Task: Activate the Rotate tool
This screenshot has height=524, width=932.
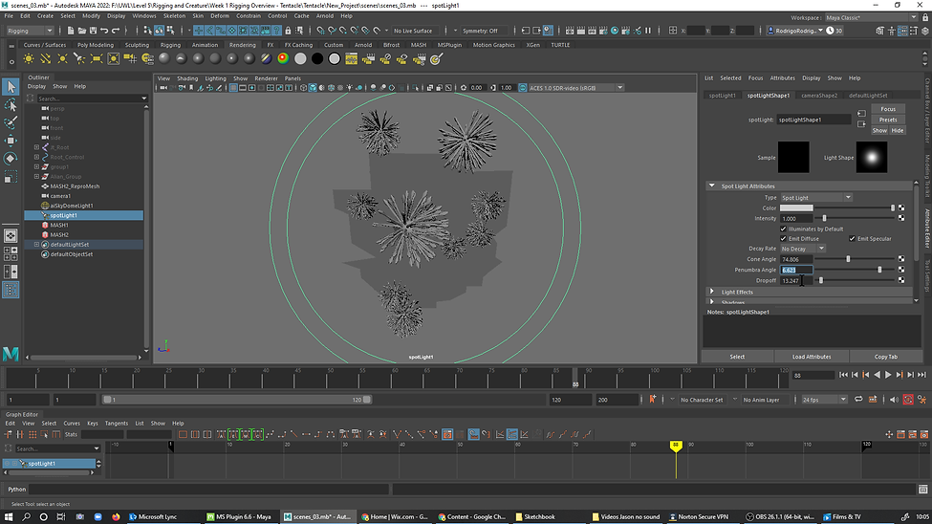Action: tap(11, 158)
